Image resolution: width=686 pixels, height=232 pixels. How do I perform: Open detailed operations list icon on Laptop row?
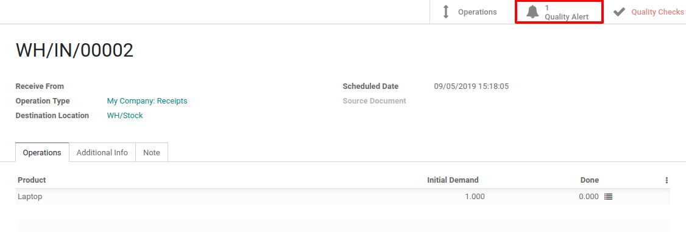pos(608,197)
